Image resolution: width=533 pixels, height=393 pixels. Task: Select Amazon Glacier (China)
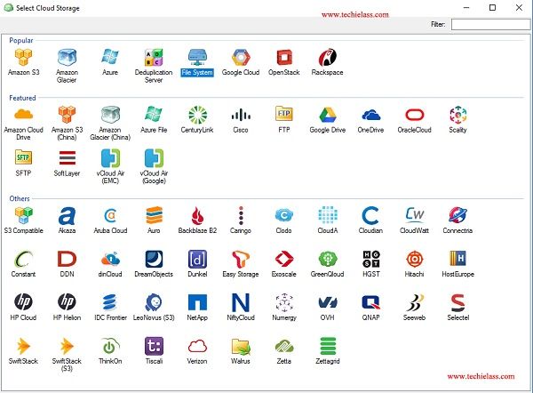[110, 115]
